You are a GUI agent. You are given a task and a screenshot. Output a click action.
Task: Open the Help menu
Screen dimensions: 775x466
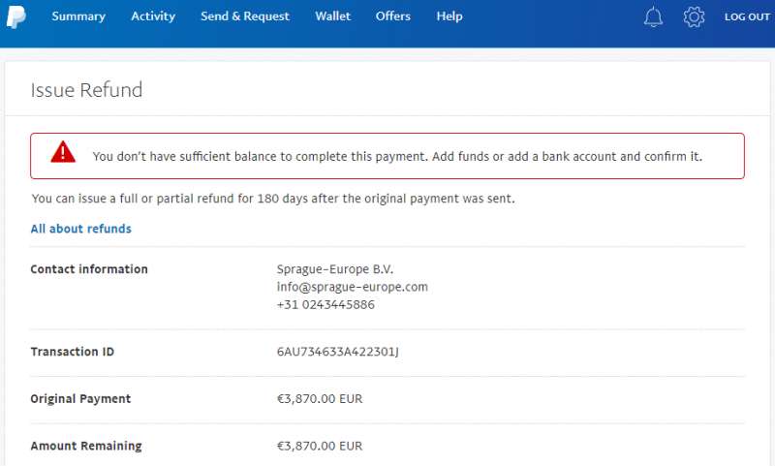point(449,16)
